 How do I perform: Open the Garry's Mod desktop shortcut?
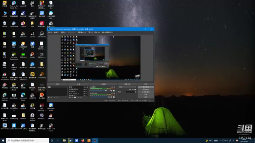[14, 127]
